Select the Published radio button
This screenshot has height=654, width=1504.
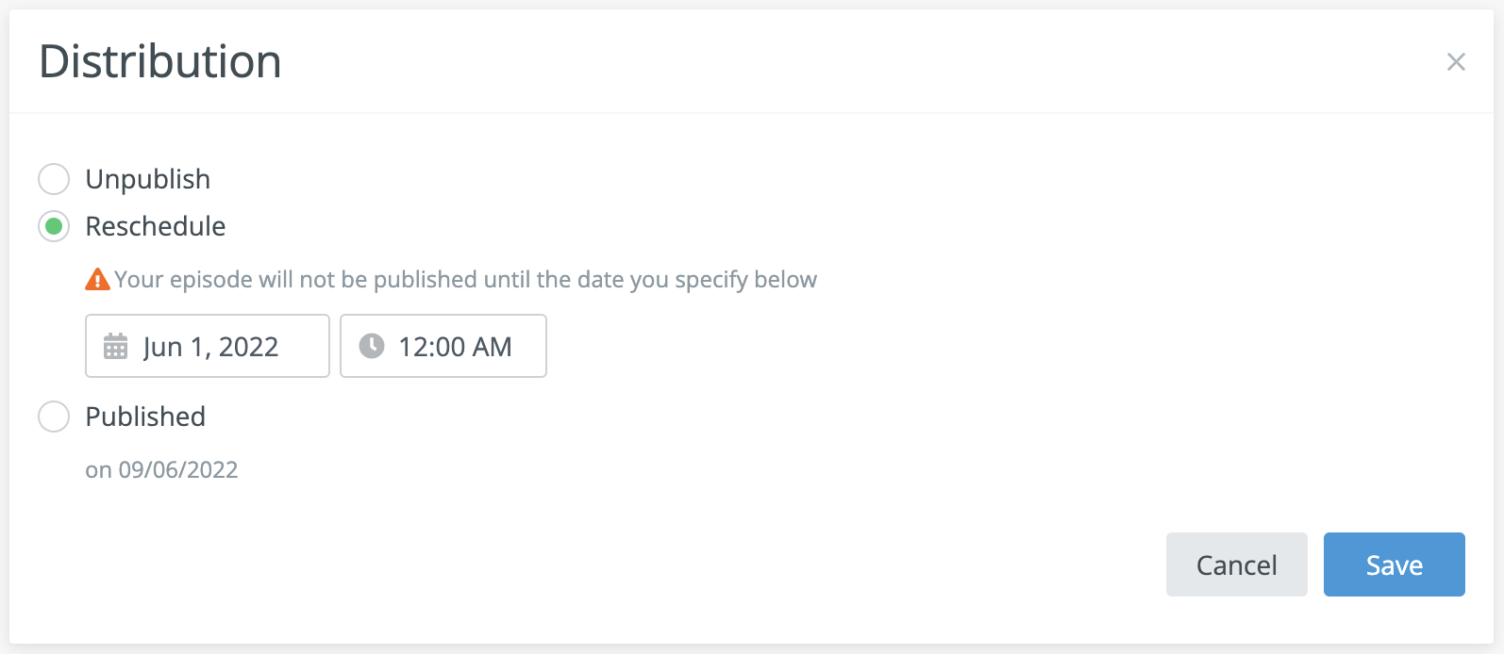(54, 417)
